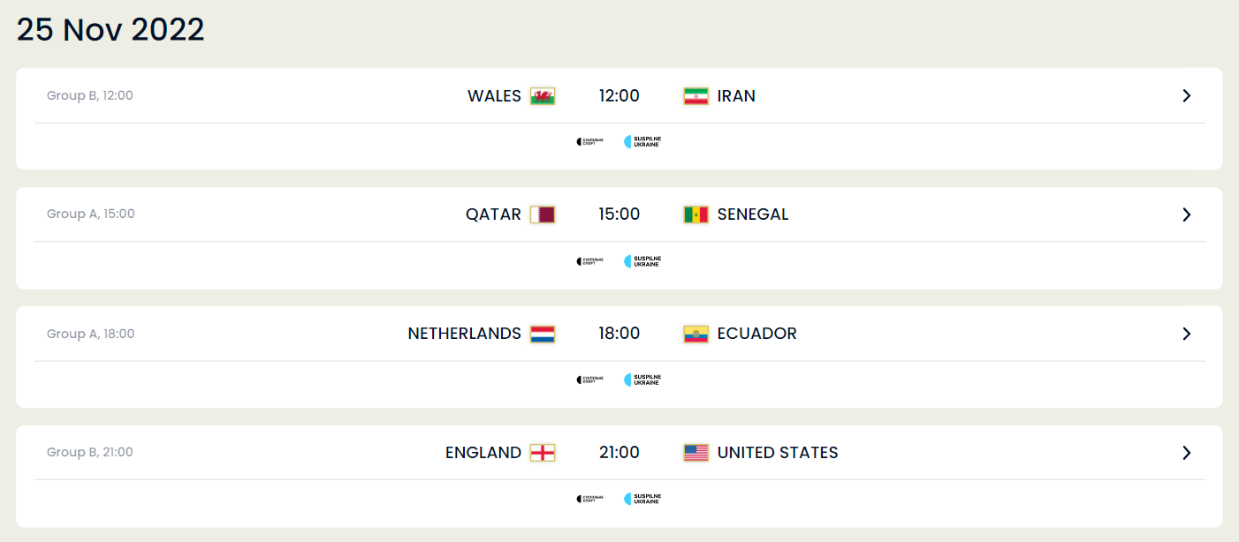Viewport: 1239px width, 542px height.
Task: Expand Qatar vs Senegal match chevron
Action: coord(1187,215)
